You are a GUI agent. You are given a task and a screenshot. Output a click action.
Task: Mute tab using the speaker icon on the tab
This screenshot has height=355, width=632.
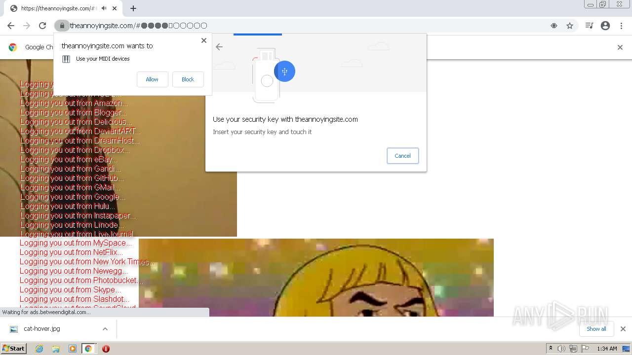tap(104, 8)
